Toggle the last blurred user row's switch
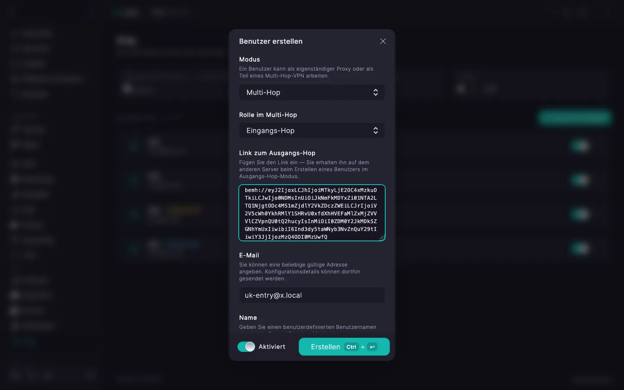 pos(580,248)
